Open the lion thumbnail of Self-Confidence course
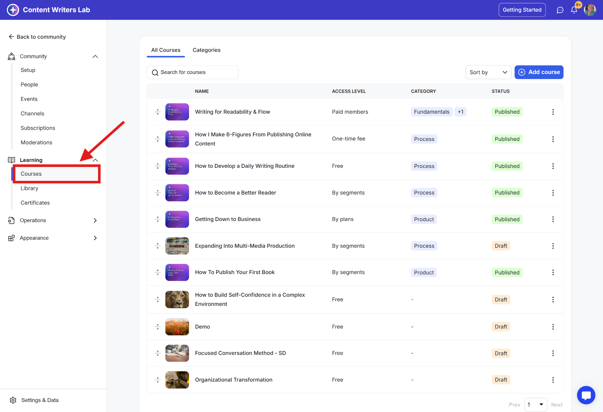 pos(177,299)
